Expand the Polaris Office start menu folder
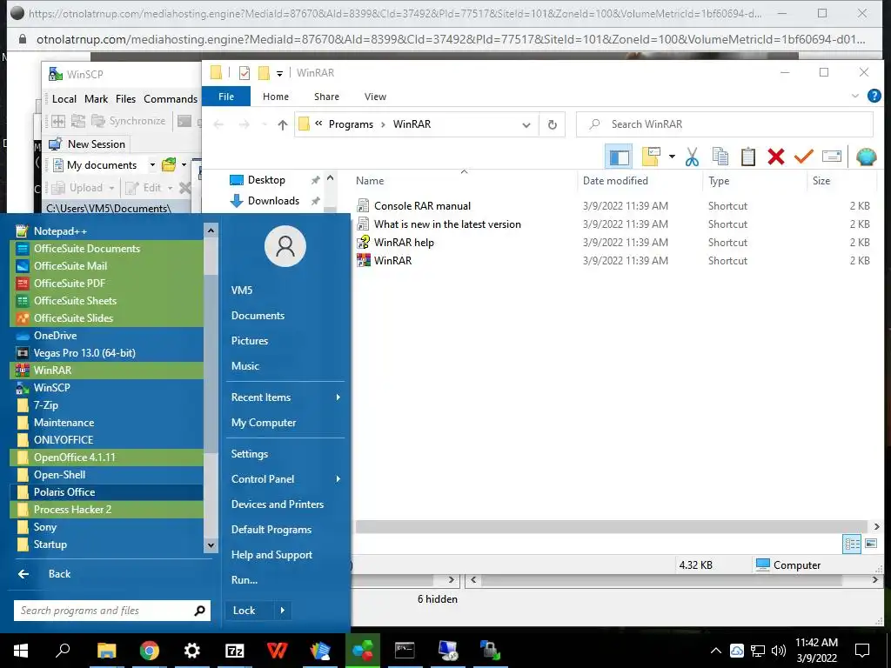This screenshot has width=891, height=668. pyautogui.click(x=106, y=492)
